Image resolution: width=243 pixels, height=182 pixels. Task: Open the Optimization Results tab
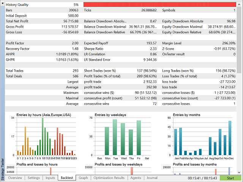pos(109,177)
